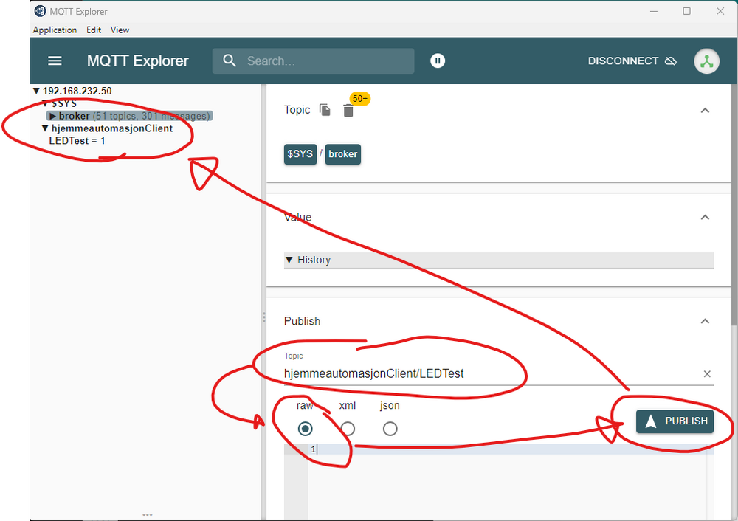Screen dimensions: 738x521
Task: Open the Edit menu
Action: point(94,30)
